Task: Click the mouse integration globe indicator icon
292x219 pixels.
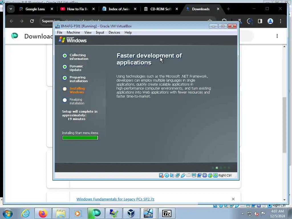Action: coord(210,175)
